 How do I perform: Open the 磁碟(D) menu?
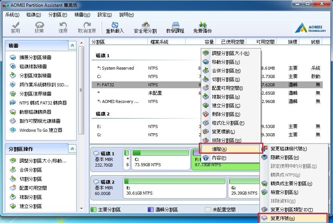[34, 15]
